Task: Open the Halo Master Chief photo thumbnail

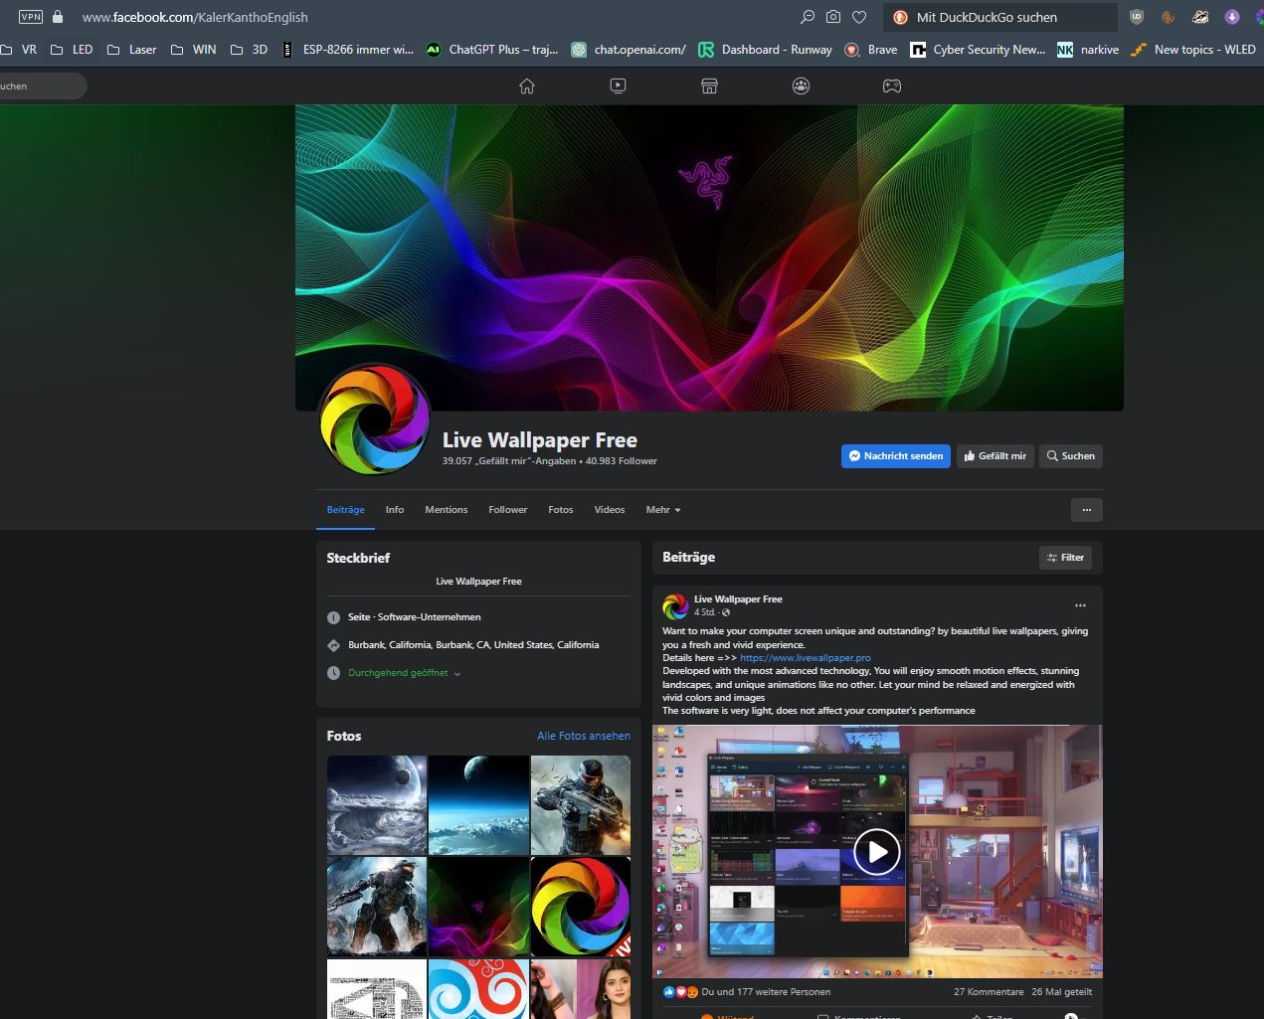Action: [377, 907]
